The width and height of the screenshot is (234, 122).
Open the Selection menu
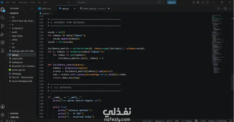coord(23,2)
